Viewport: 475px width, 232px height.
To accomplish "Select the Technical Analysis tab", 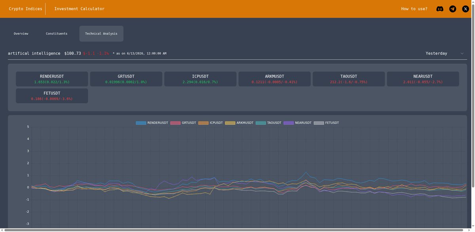I will 101,34.
